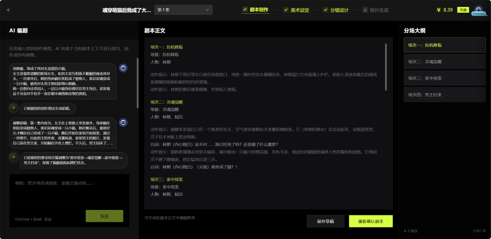This screenshot has height=239, width=491.
Task: Click the 调整初稿 message bubble
Action: pos(63,133)
